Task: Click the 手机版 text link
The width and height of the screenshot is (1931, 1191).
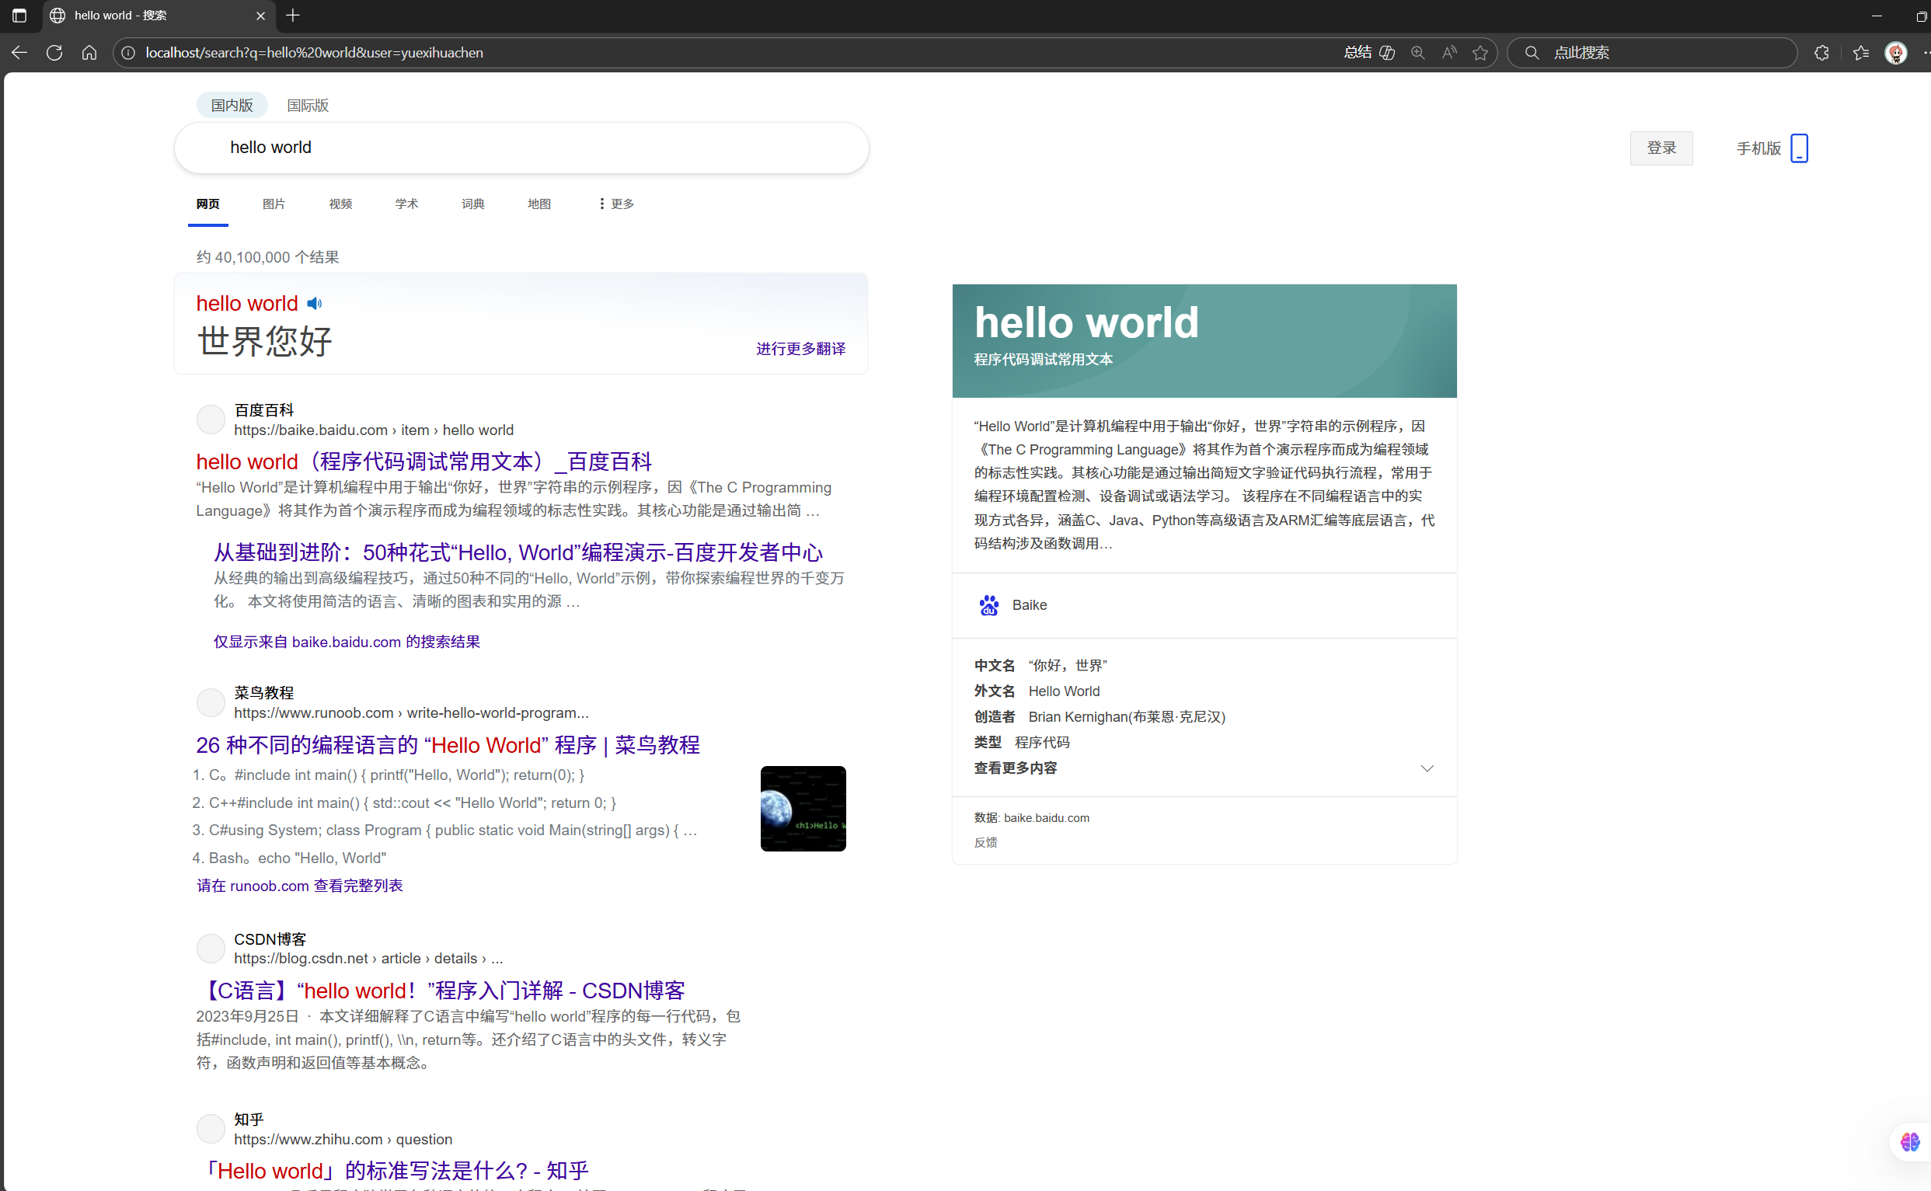Action: pos(1758,148)
